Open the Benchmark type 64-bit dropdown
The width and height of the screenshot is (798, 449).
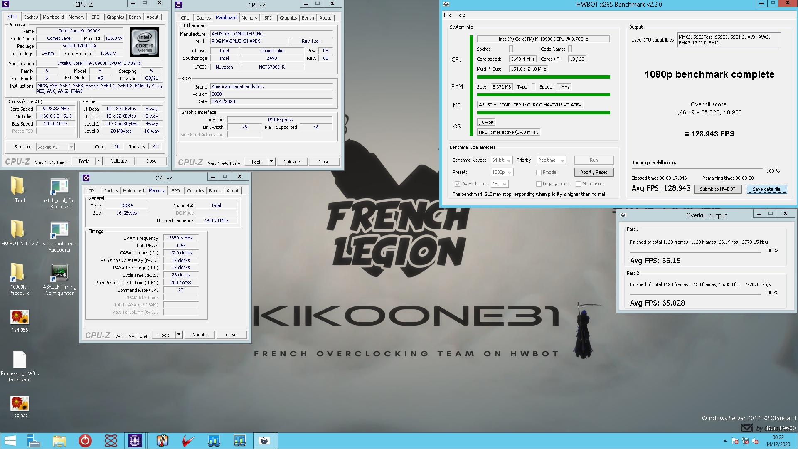501,160
